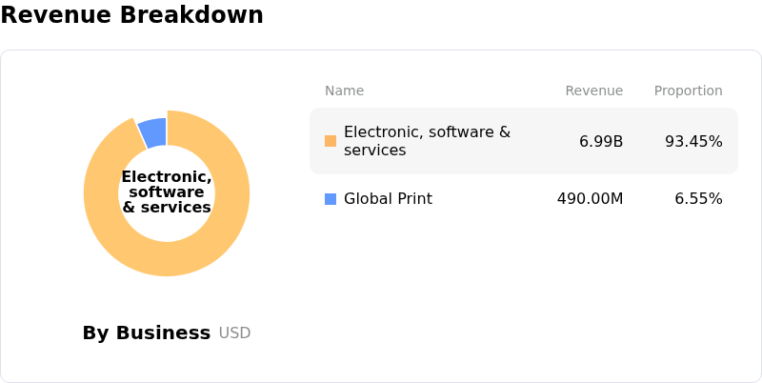Click the 6.99B revenue value
Viewport: 762px width, 383px height.
[601, 142]
